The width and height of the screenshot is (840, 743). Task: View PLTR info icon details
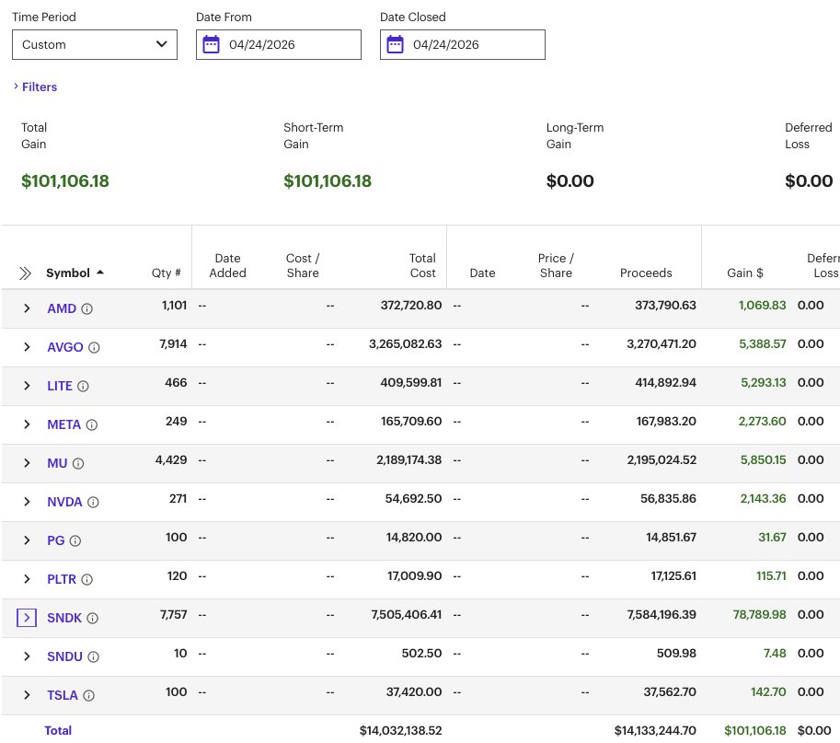(x=86, y=579)
